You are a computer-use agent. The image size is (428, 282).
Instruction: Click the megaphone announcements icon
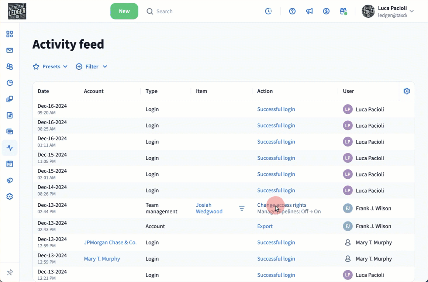point(309,11)
